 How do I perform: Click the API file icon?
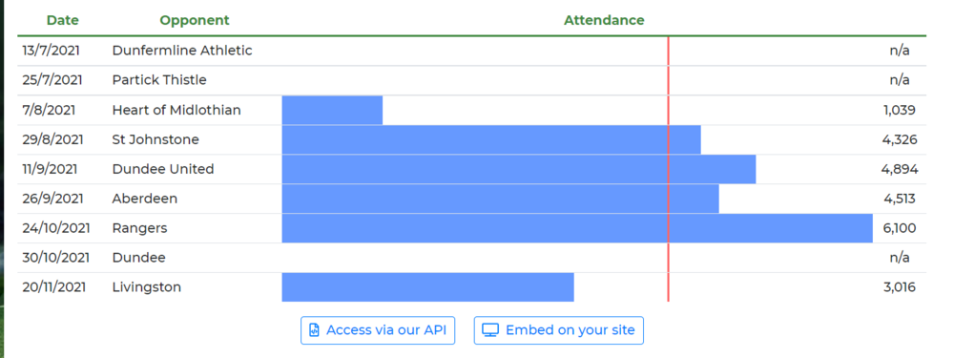[314, 330]
